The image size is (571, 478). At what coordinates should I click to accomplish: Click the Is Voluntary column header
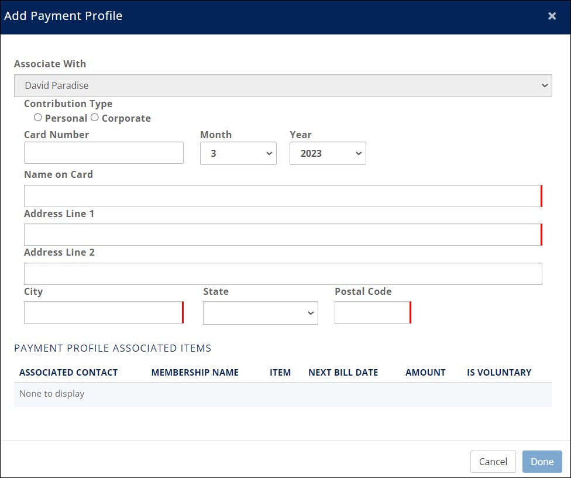click(499, 373)
